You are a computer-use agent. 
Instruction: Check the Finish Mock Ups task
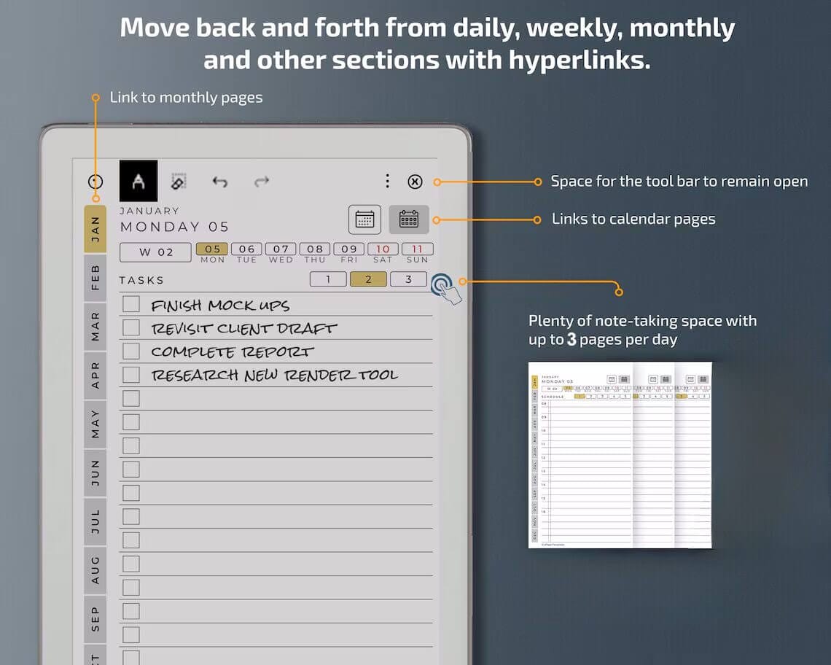(131, 304)
